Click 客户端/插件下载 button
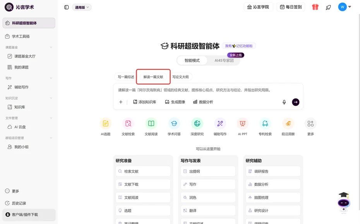Screen dimensions: 360x224 click(29, 215)
